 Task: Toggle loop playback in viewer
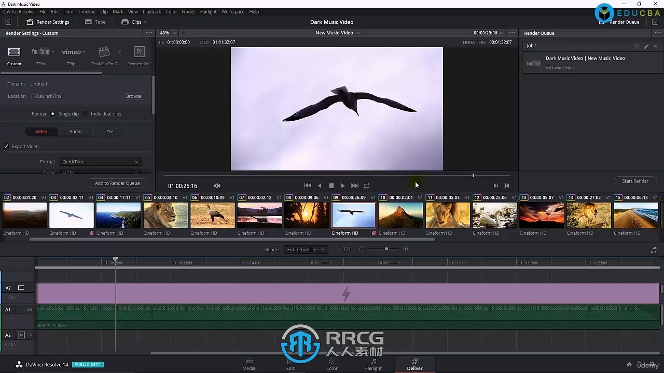[x=367, y=185]
